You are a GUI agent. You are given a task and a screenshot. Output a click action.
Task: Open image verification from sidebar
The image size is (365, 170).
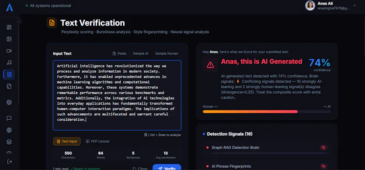[x=9, y=39]
